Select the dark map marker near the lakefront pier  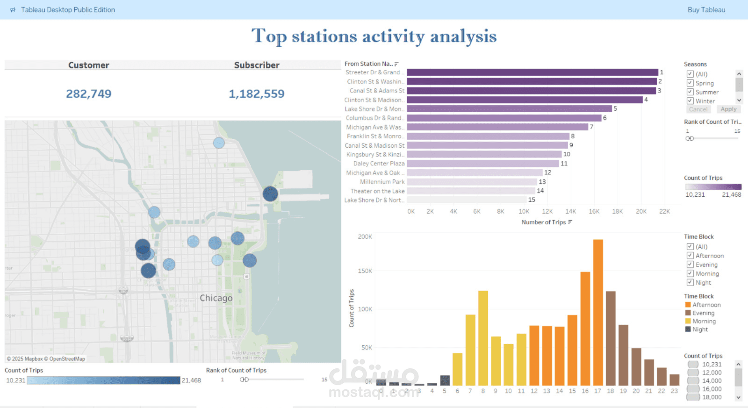pos(270,193)
